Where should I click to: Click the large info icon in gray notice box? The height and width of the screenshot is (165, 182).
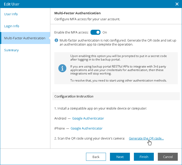coord(62,68)
